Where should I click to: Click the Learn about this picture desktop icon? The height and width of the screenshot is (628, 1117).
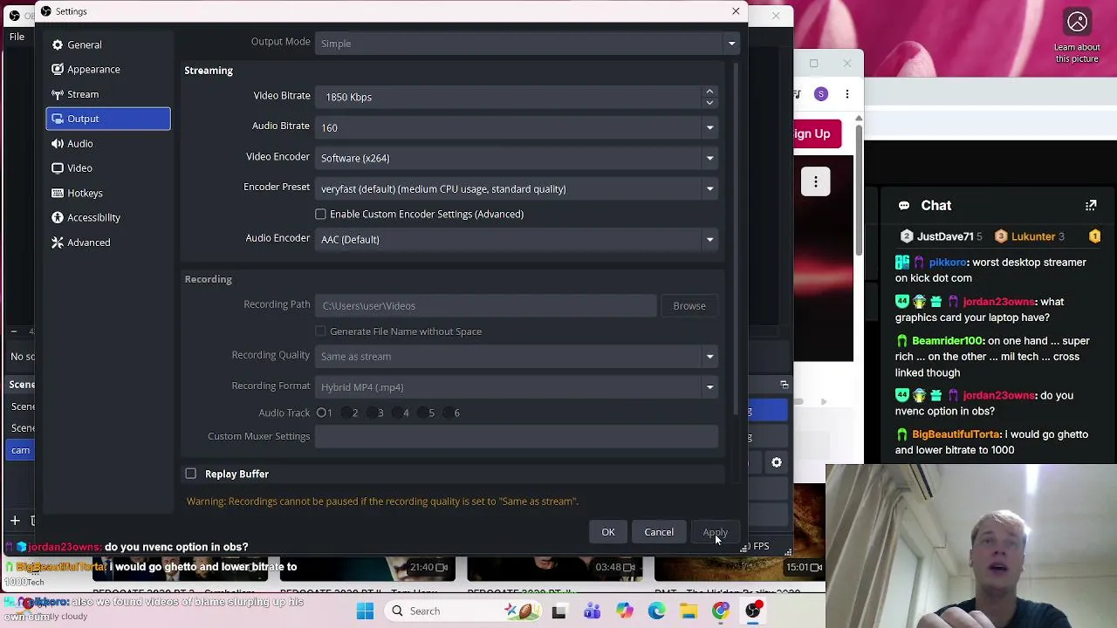(1077, 37)
